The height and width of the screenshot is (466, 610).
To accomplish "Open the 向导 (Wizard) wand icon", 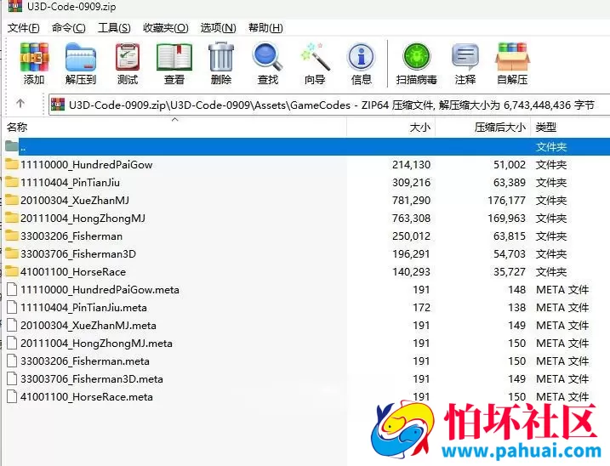I will pyautogui.click(x=315, y=57).
